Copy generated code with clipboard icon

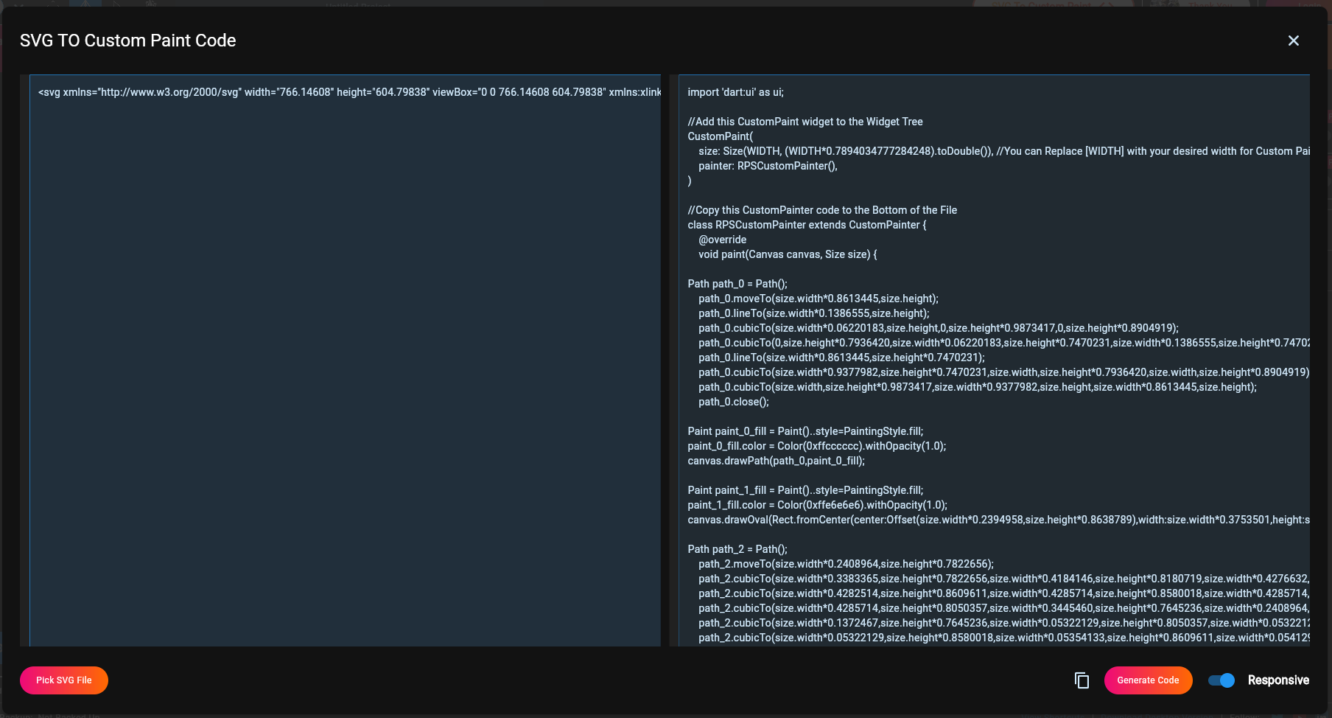[x=1082, y=680]
